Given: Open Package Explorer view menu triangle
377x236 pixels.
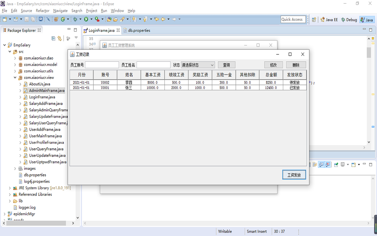Looking at the screenshot, I should (x=76, y=38).
